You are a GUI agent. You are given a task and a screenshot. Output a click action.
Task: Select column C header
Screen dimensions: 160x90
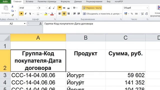(x=125, y=38)
